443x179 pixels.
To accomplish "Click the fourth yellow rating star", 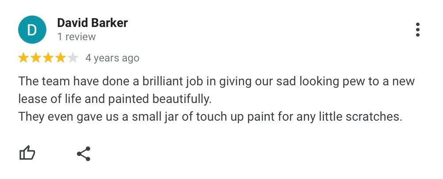I will click(x=61, y=58).
